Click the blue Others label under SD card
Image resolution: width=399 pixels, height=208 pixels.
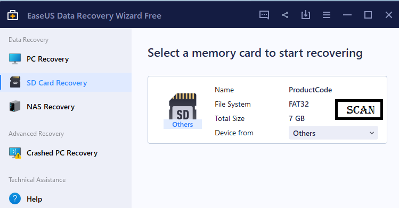182,124
